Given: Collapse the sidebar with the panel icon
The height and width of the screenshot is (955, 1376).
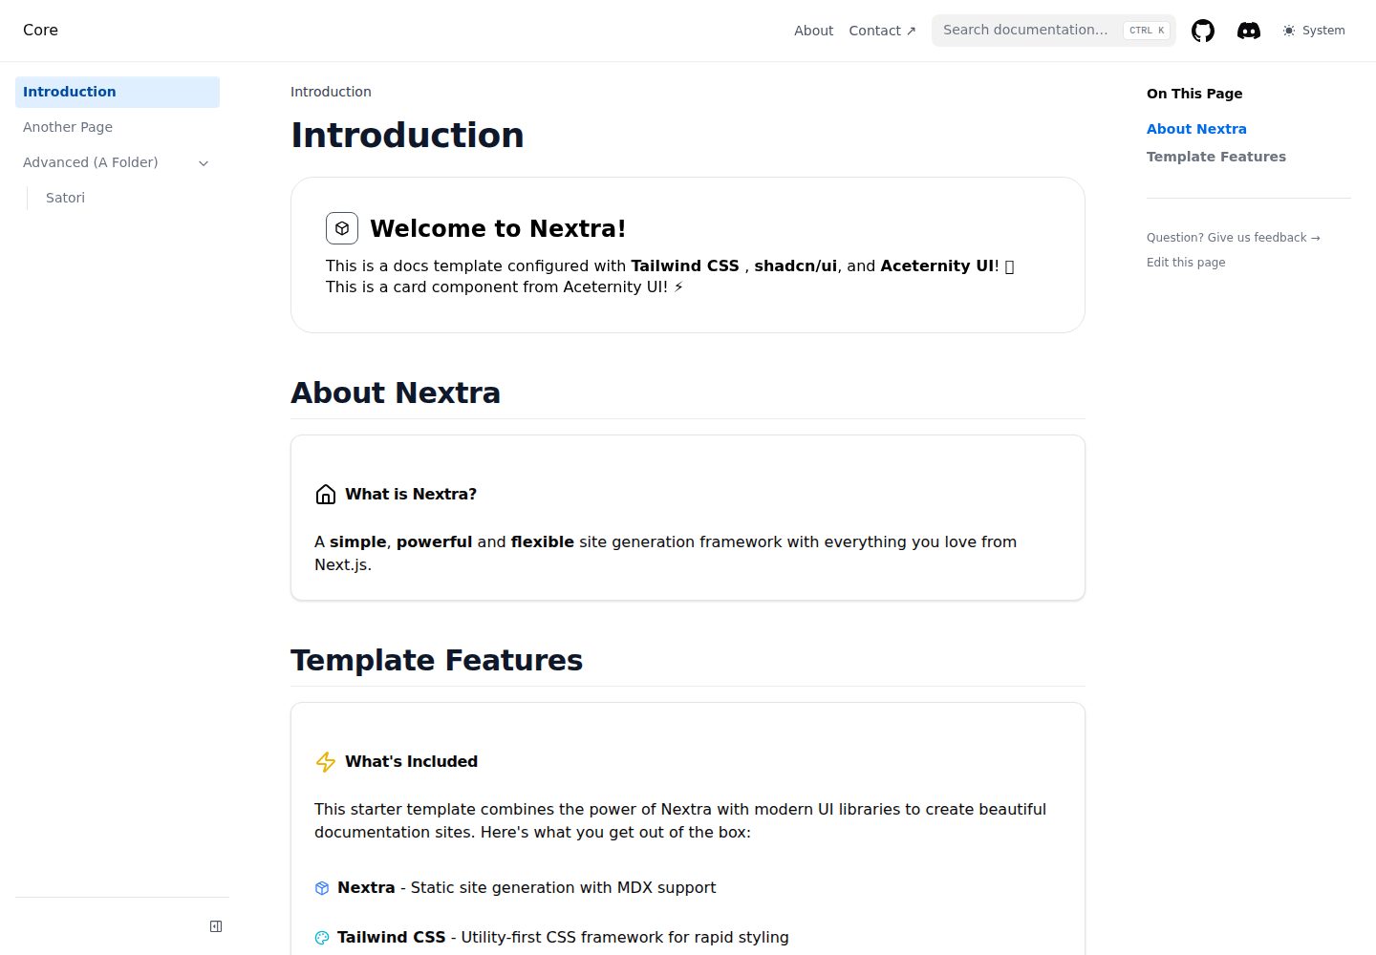Looking at the screenshot, I should (216, 926).
